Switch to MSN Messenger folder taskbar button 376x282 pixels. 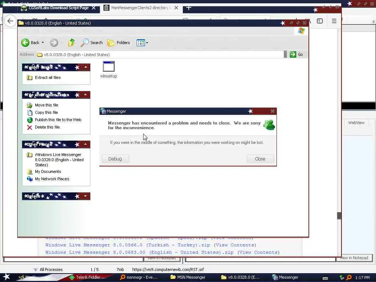pyautogui.click(x=188, y=277)
